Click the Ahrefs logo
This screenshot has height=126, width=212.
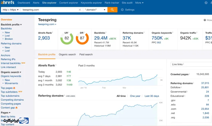tap(7, 2)
